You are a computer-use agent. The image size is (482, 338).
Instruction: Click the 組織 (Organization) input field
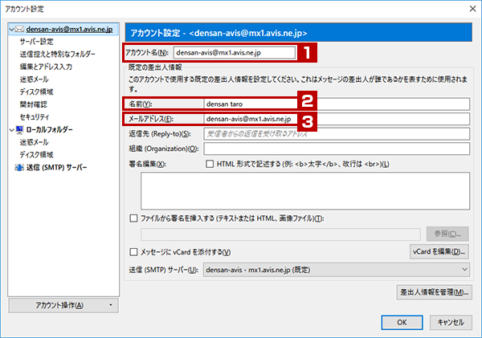click(337, 149)
